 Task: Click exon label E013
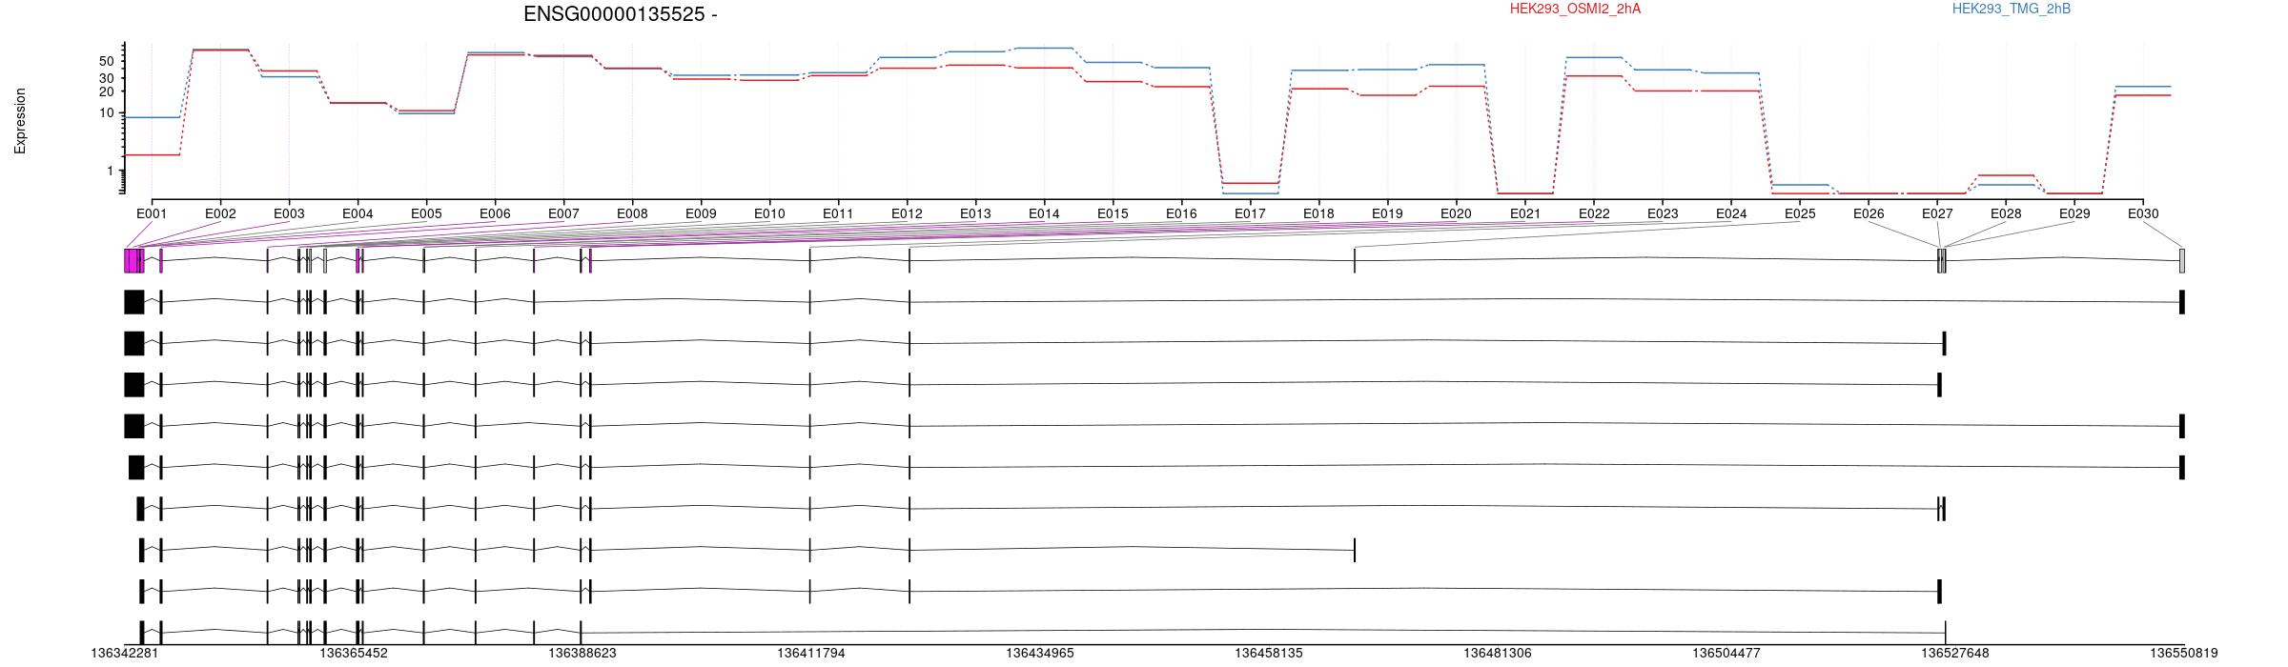click(975, 214)
